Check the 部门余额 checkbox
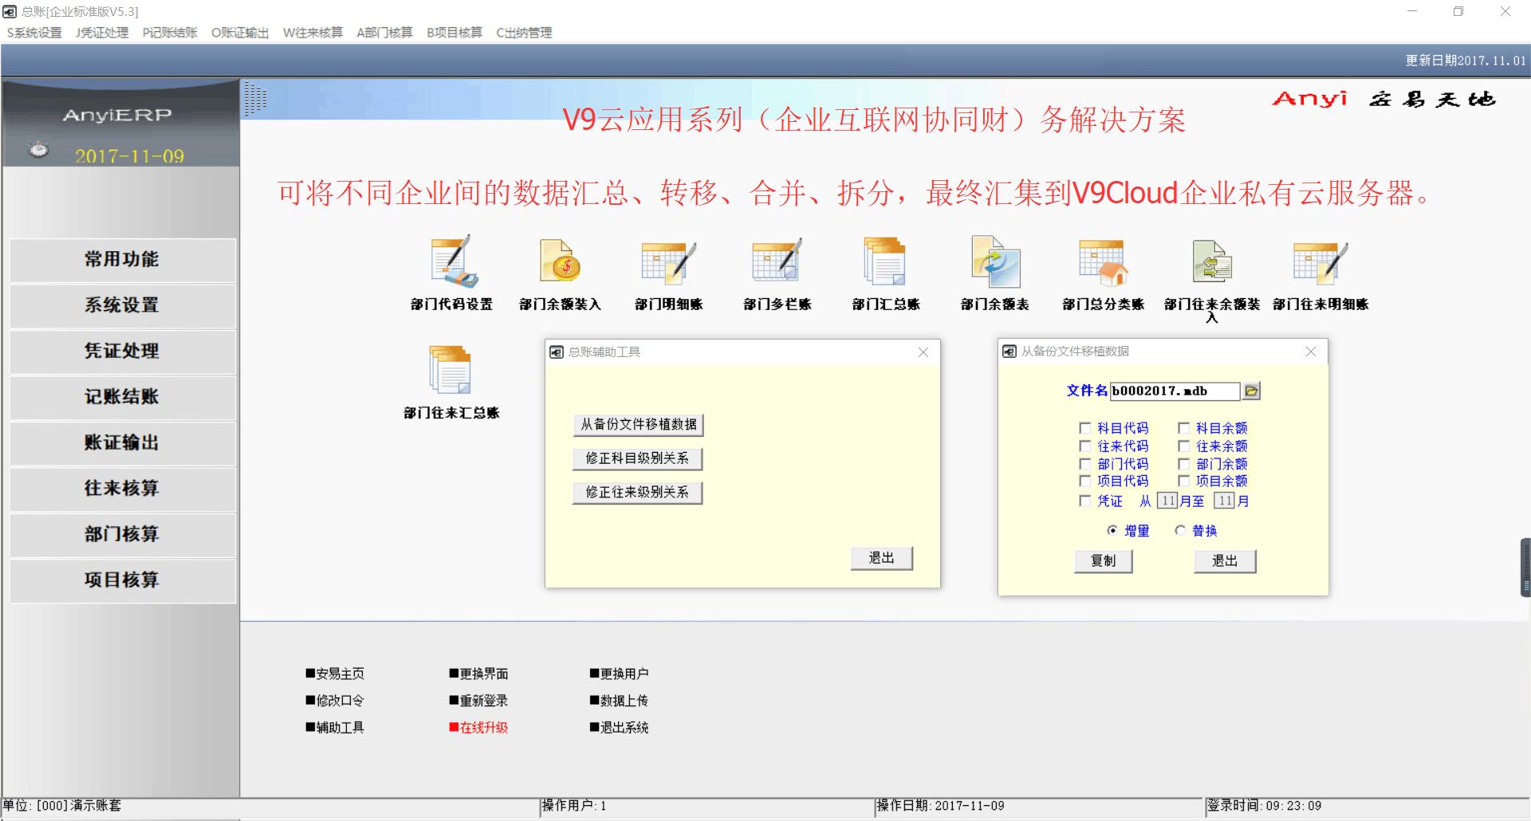The image size is (1531, 821). pos(1184,464)
